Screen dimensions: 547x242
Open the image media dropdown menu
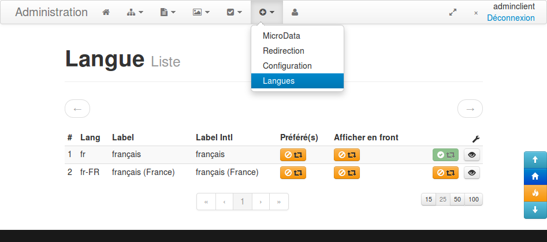tap(201, 12)
